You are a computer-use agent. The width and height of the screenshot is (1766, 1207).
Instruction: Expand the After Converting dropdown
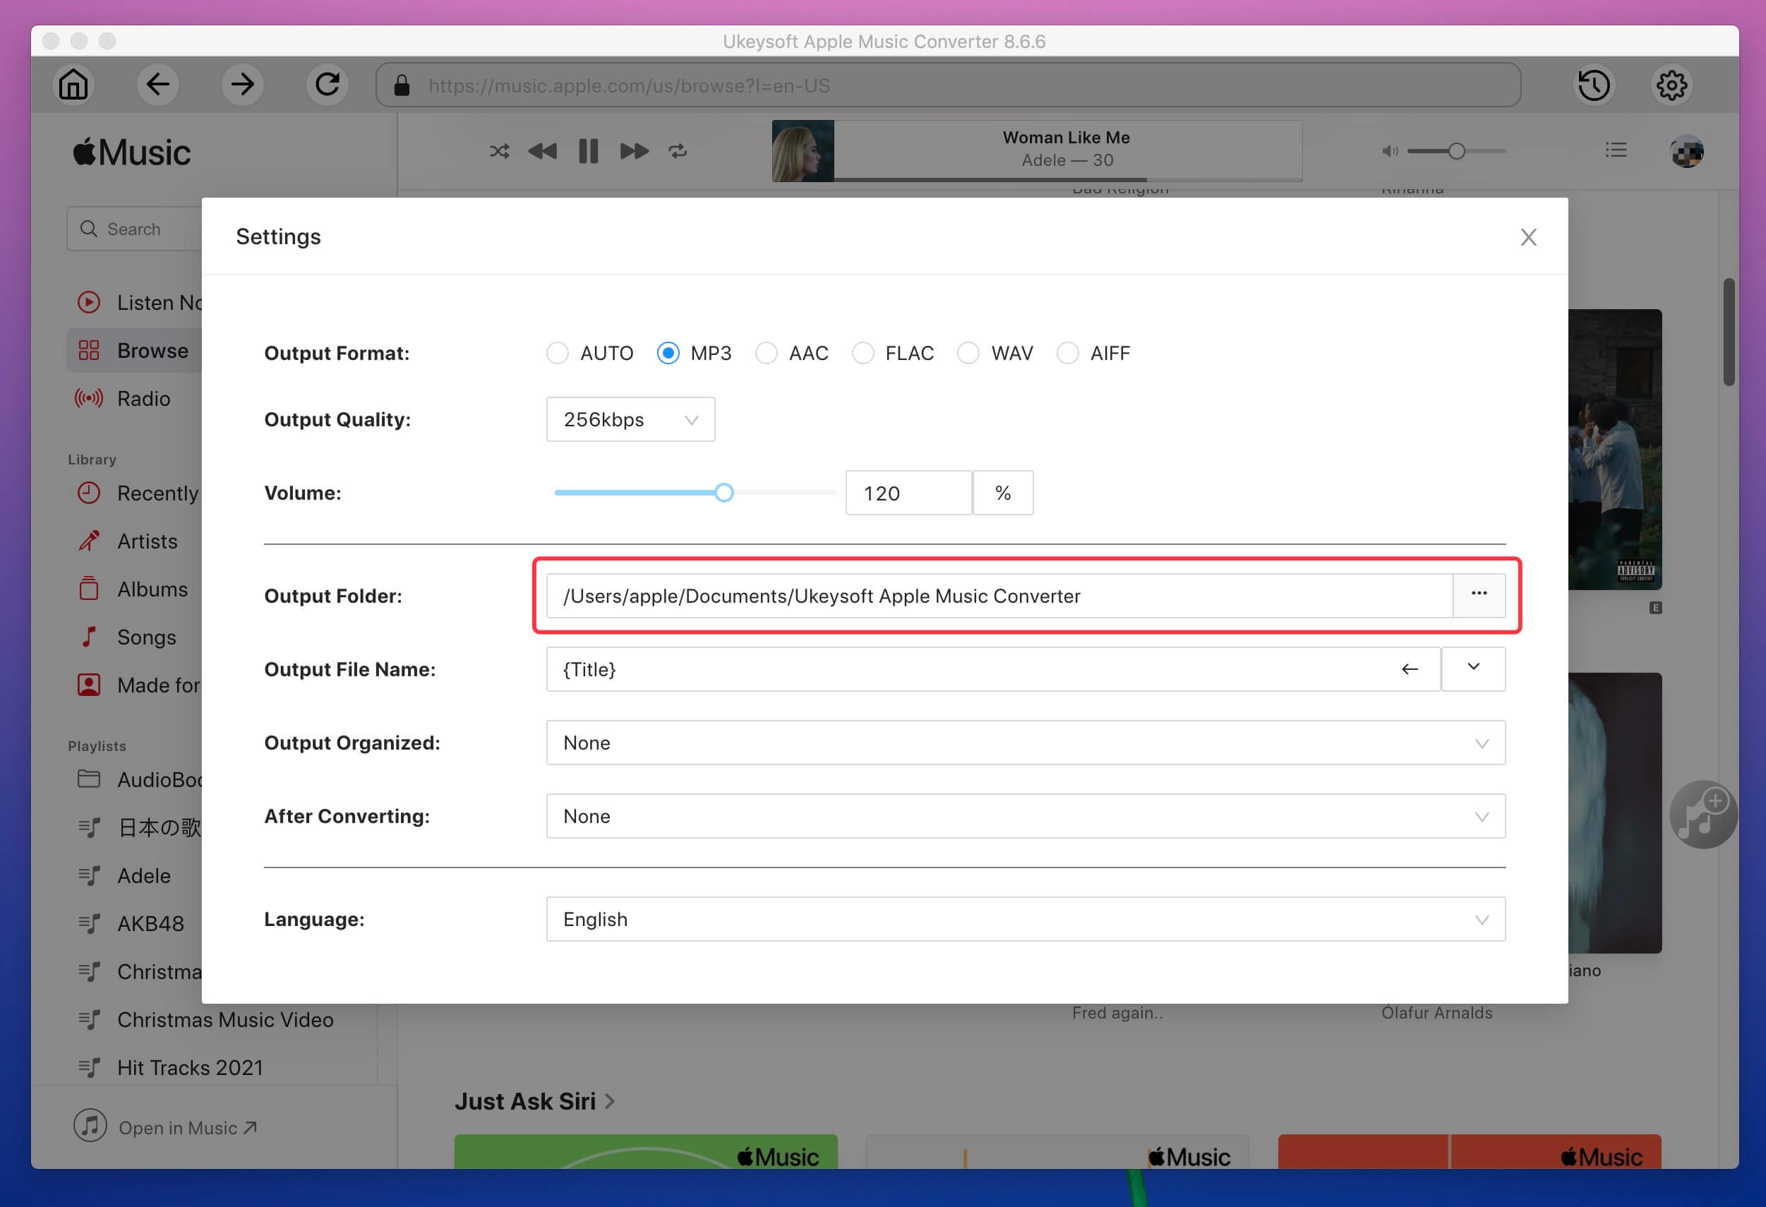pos(1476,816)
